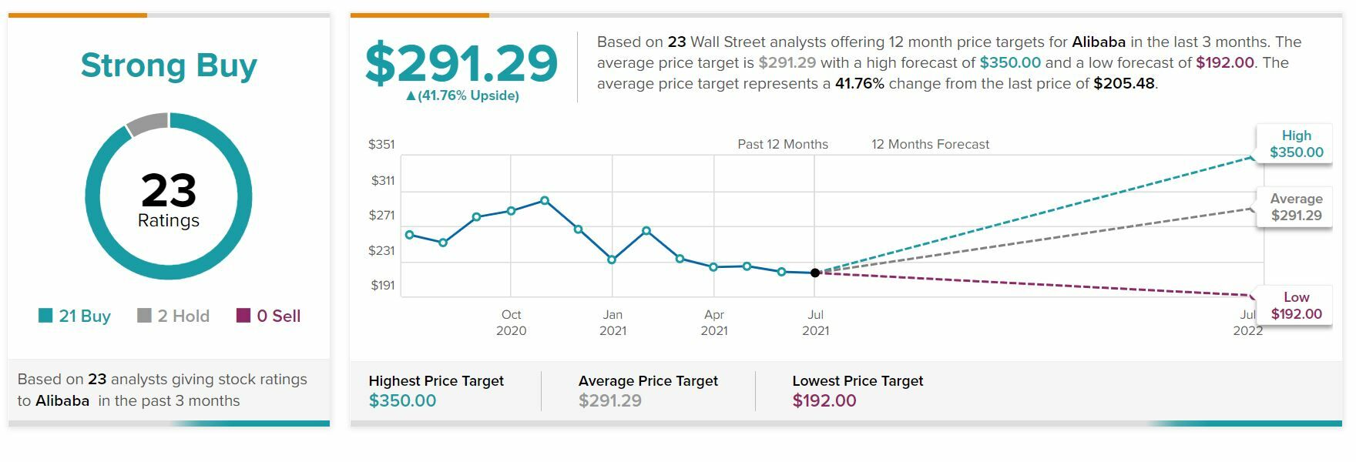1356x462 pixels.
Task: Click the green upside triangle arrow
Action: 411,96
